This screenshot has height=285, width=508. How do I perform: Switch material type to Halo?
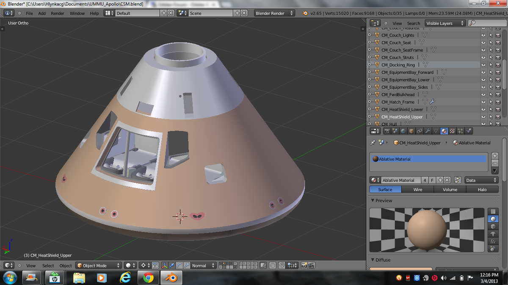coord(482,190)
